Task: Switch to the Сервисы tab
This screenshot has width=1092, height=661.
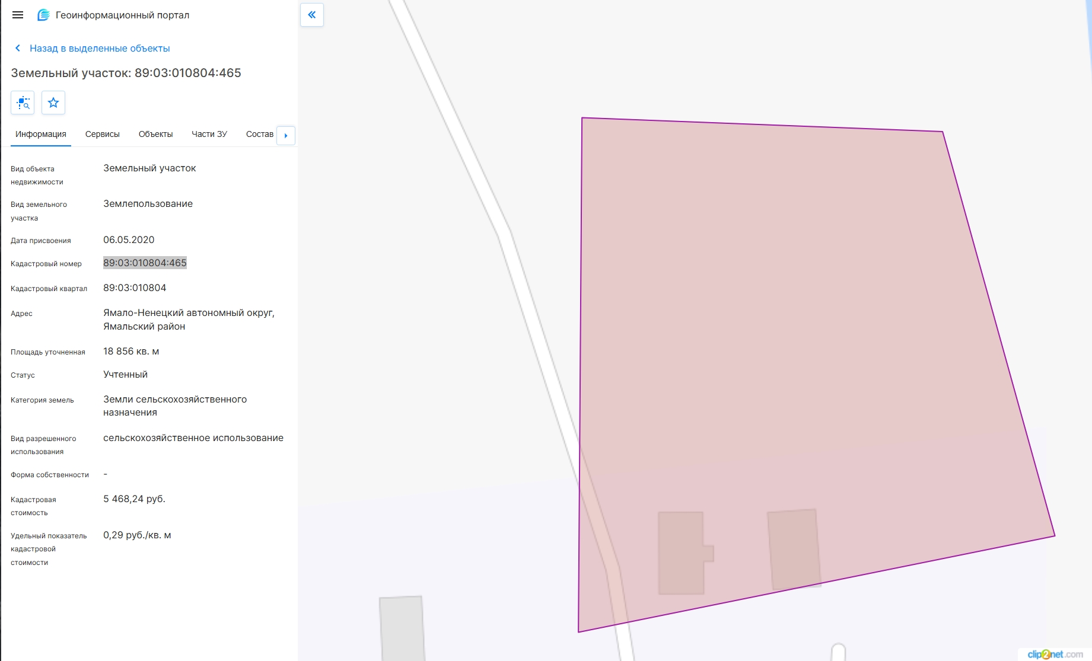Action: pyautogui.click(x=103, y=134)
